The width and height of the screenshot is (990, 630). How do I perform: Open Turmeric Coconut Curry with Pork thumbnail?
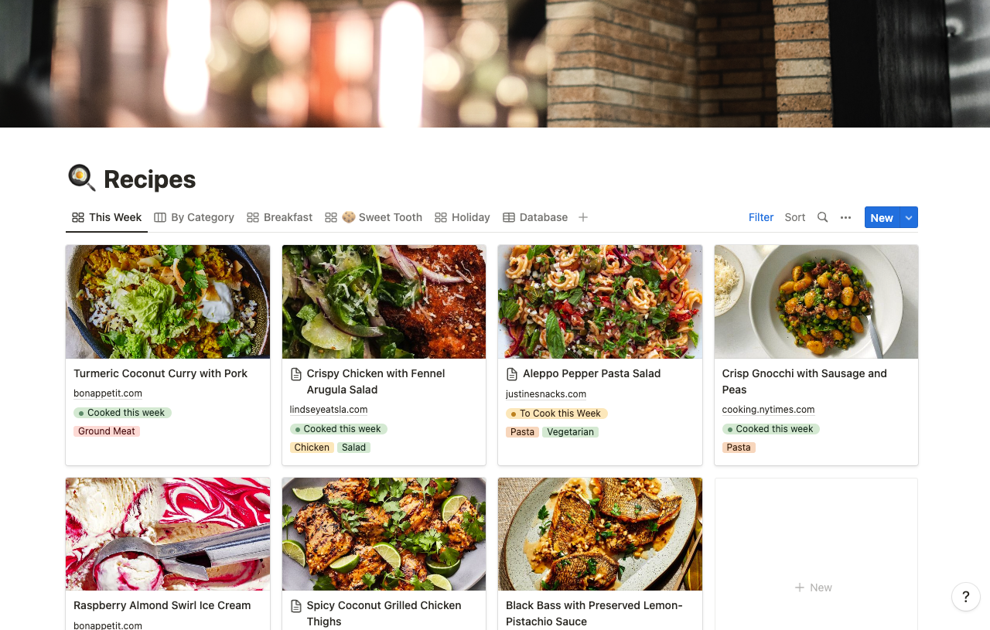click(x=168, y=301)
